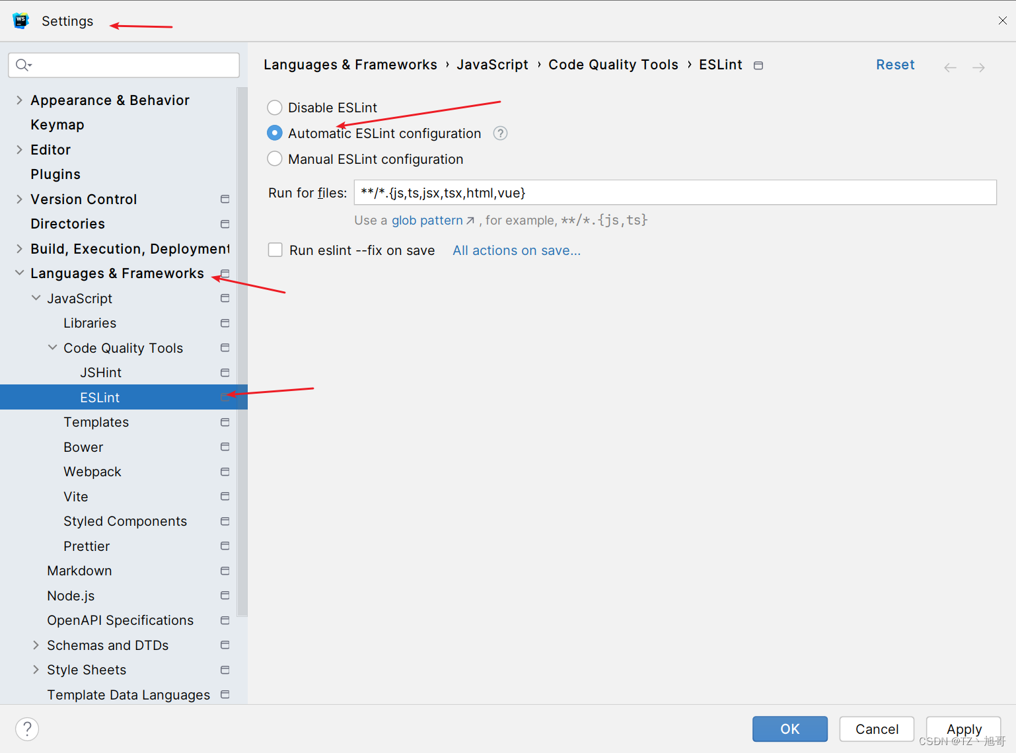Click the project icon beside OpenAPI Specifications
This screenshot has height=753, width=1016.
click(225, 620)
